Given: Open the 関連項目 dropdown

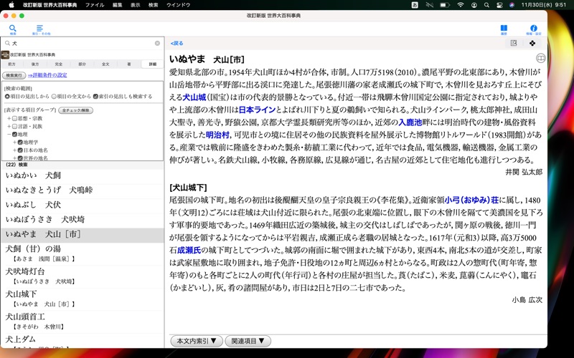Looking at the screenshot, I should pyautogui.click(x=248, y=342).
